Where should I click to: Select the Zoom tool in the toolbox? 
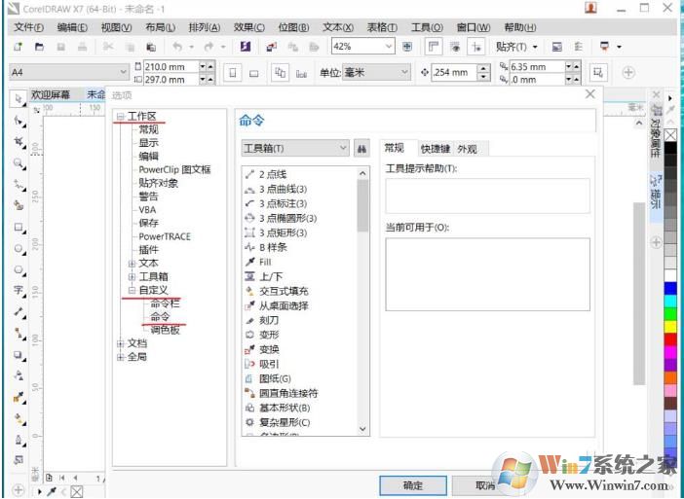19,163
